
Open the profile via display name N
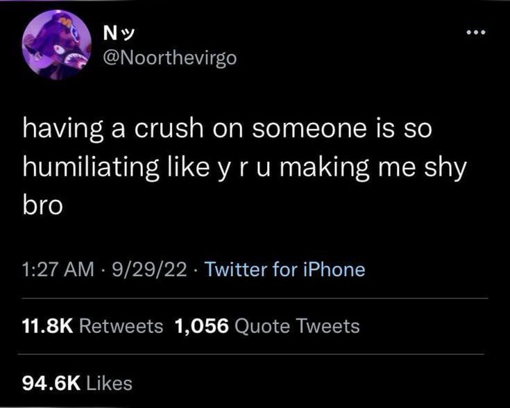[x=110, y=32]
